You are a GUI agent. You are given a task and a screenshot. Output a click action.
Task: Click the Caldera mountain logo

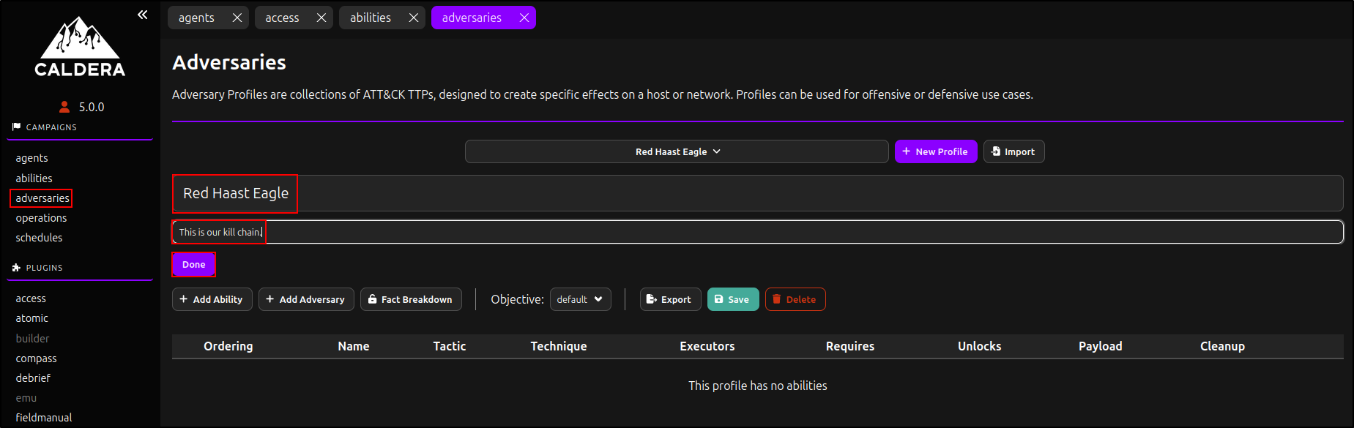(80, 46)
